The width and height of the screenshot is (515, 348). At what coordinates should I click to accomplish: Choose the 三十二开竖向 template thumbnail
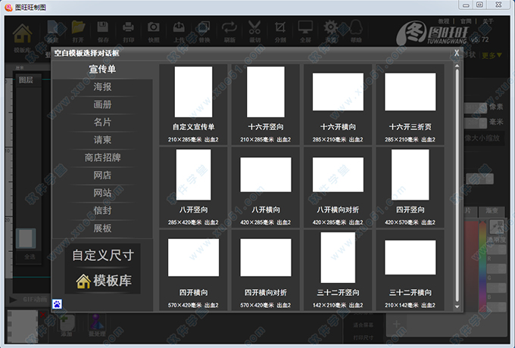[x=338, y=257]
